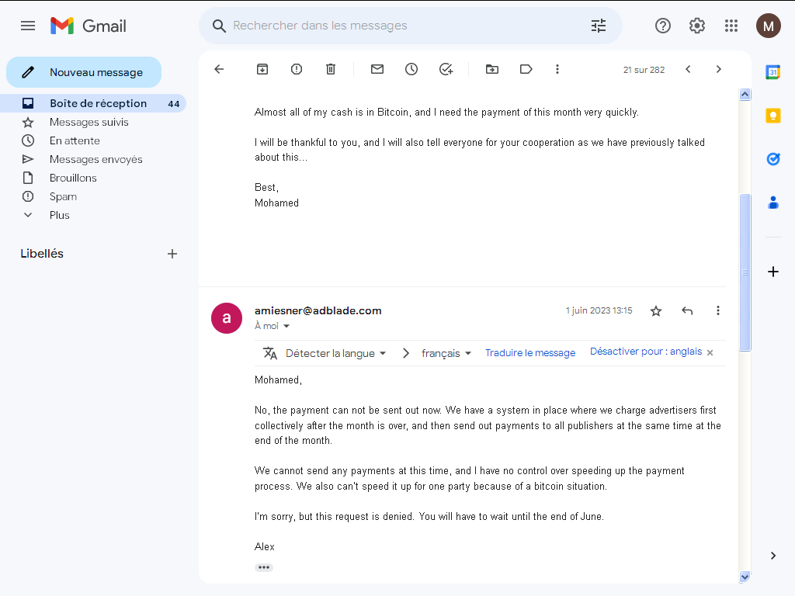Toggle the main hamburger menu
The image size is (795, 596).
click(28, 26)
